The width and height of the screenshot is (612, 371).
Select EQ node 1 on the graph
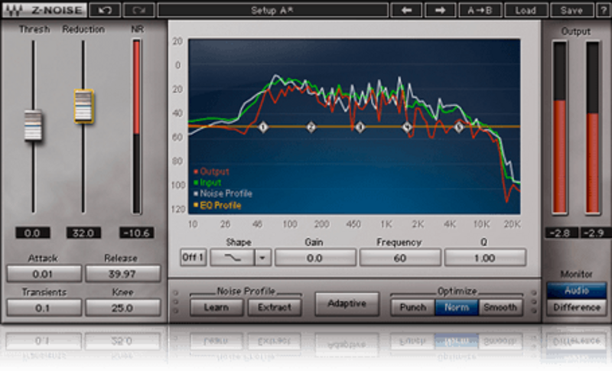click(262, 127)
